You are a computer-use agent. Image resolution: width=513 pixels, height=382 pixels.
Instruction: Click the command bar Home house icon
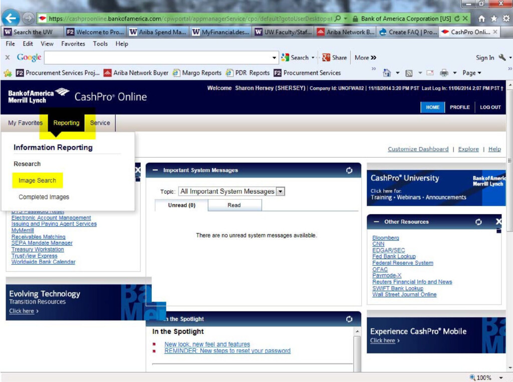(387, 73)
